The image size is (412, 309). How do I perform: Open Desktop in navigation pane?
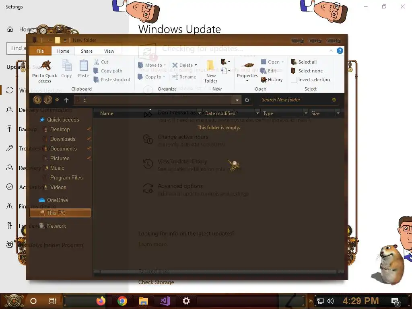pyautogui.click(x=60, y=129)
